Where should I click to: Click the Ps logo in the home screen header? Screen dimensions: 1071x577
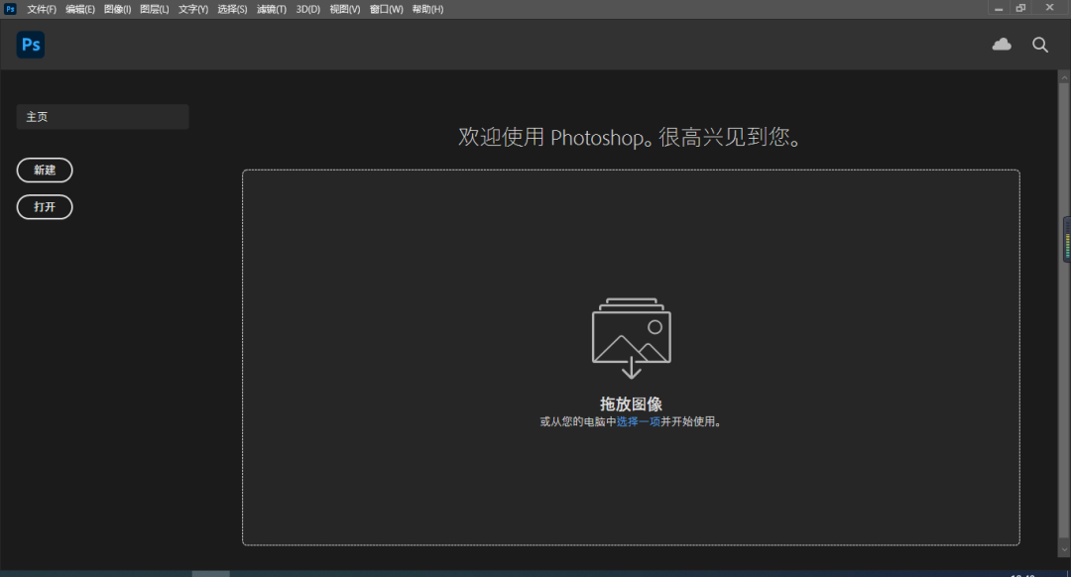click(30, 44)
